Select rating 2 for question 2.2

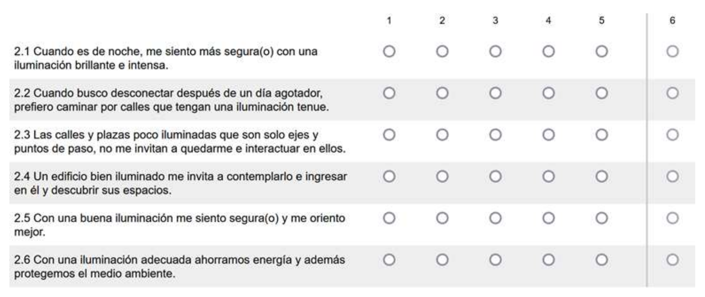tap(442, 93)
